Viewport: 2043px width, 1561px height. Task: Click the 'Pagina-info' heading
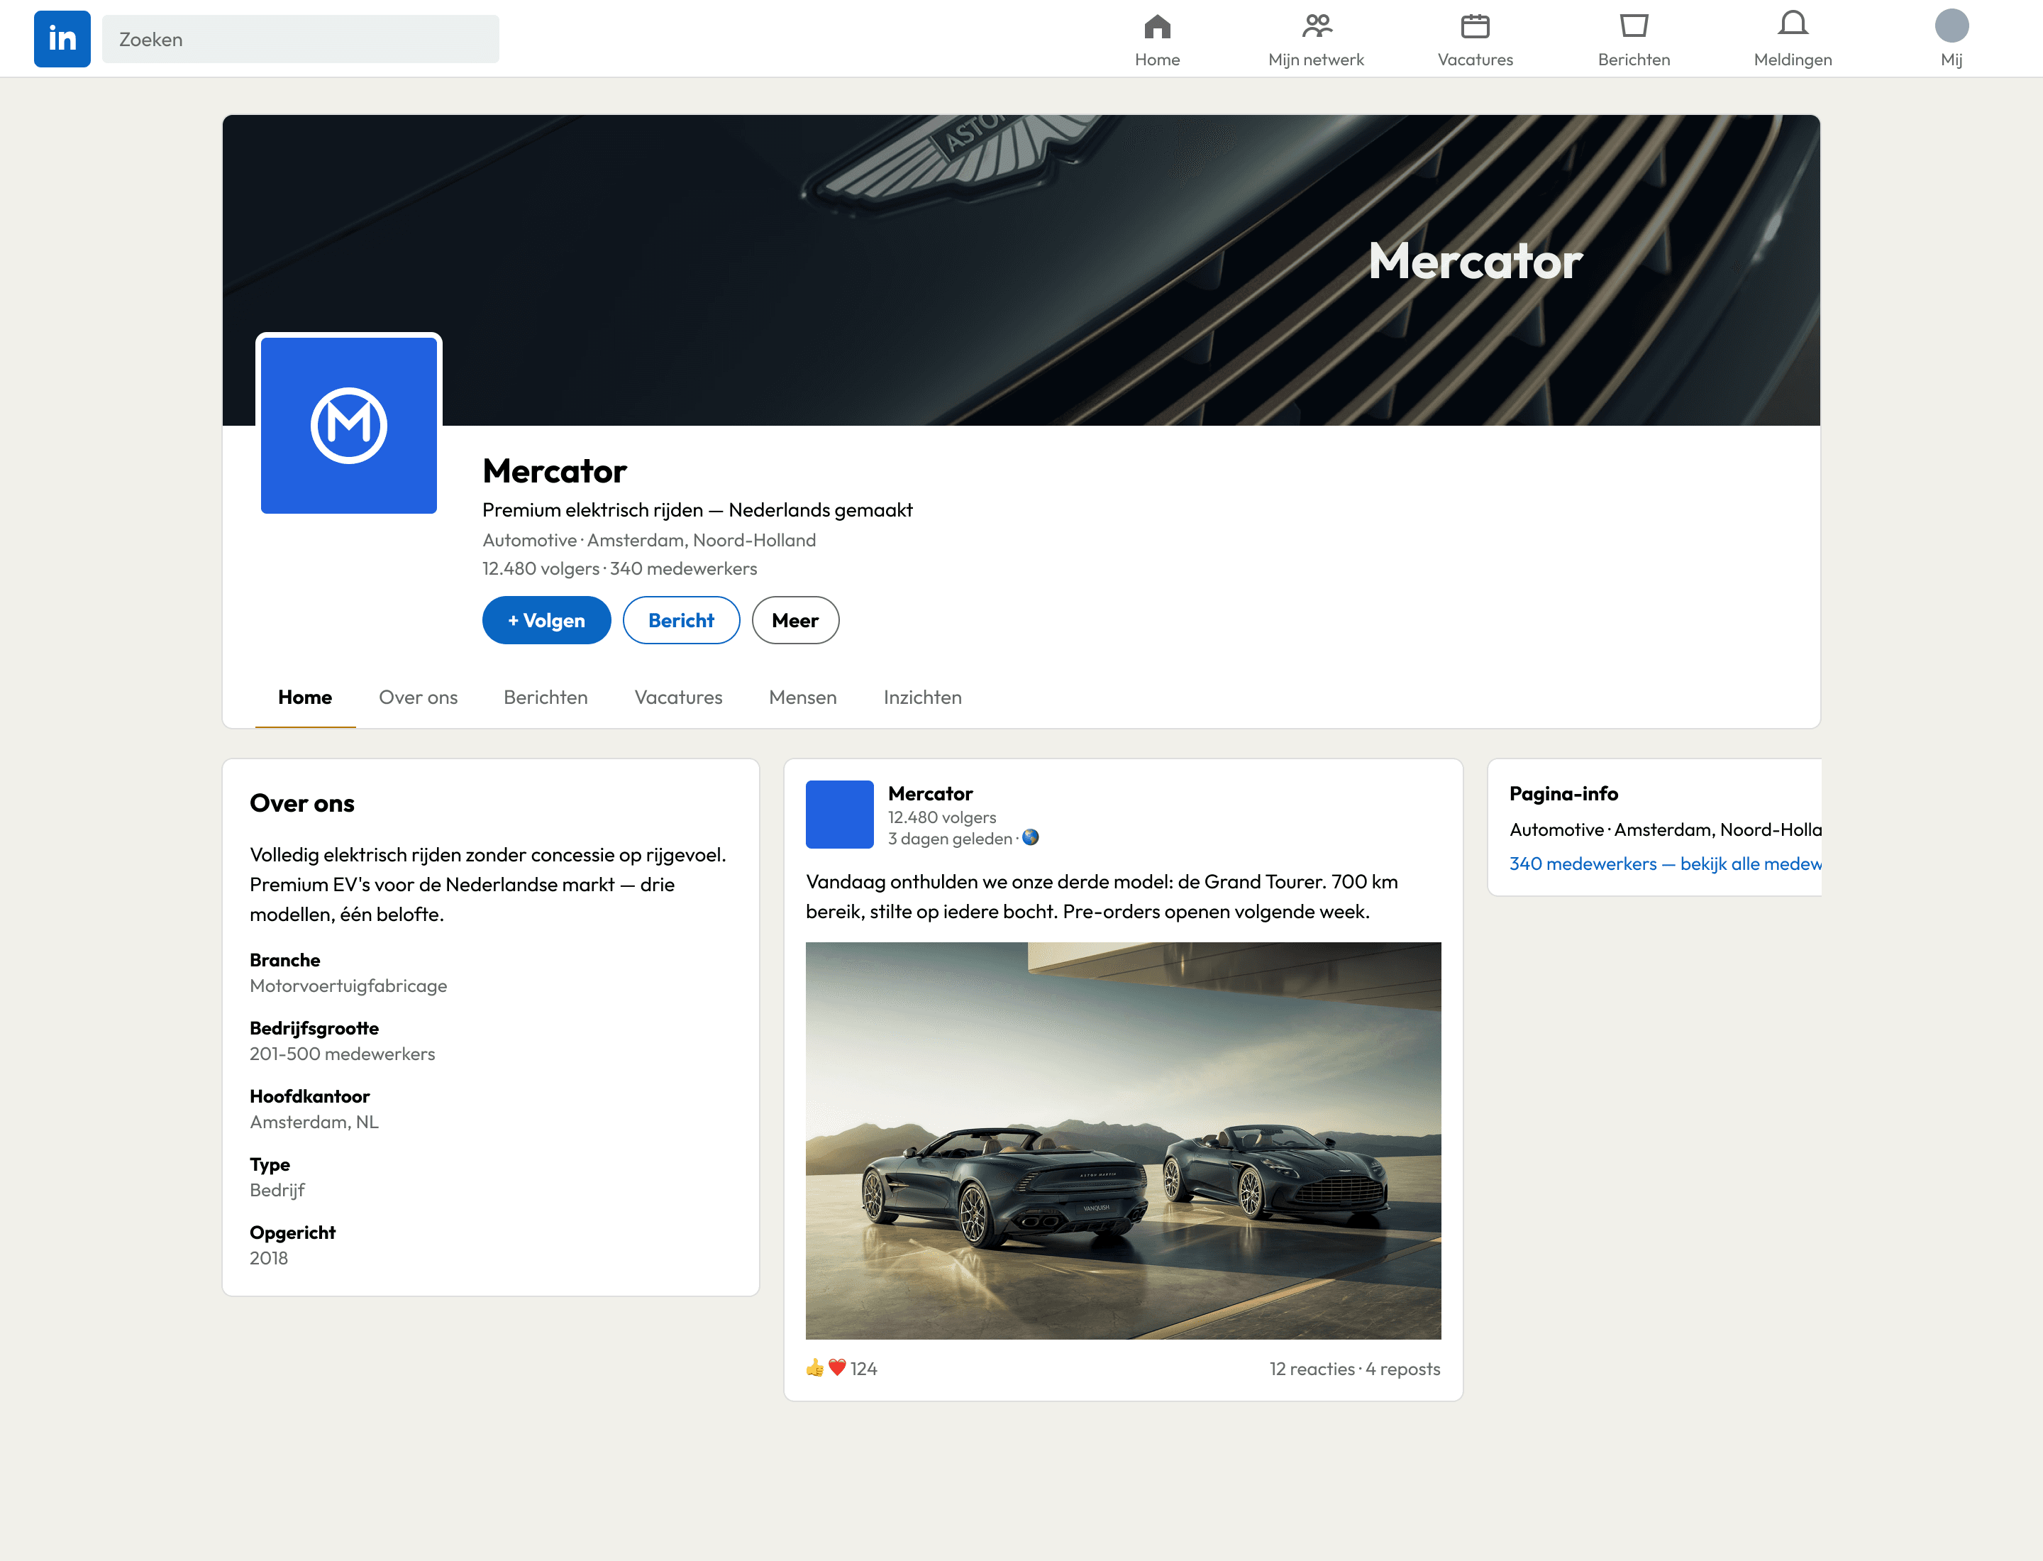pyautogui.click(x=1563, y=793)
